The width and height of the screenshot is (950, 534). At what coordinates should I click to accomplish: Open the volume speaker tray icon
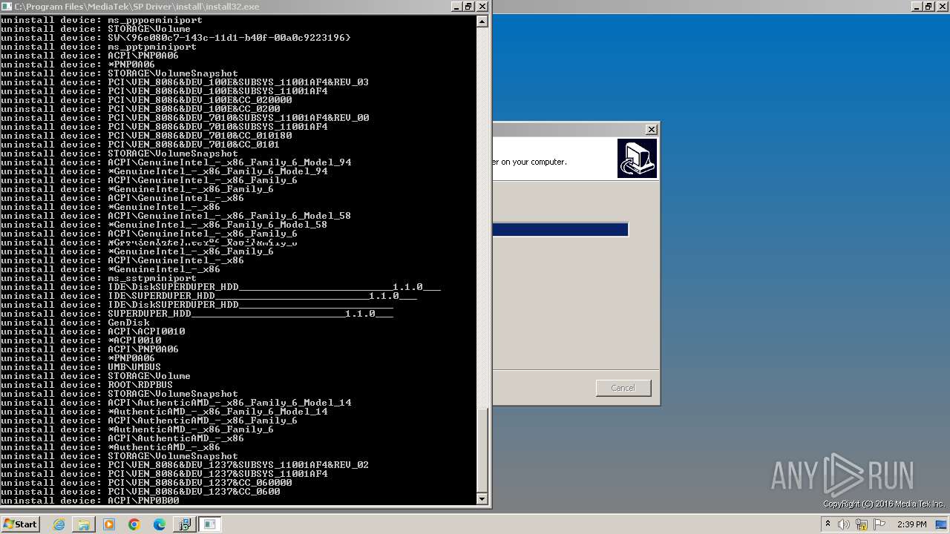coord(844,524)
